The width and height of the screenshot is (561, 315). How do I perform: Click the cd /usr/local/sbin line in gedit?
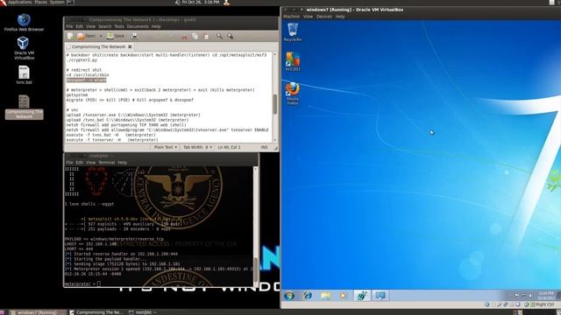click(88, 75)
